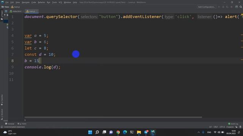The image size is (243, 136).
Task: Open the Edit menu
Action: [x=12, y=3]
